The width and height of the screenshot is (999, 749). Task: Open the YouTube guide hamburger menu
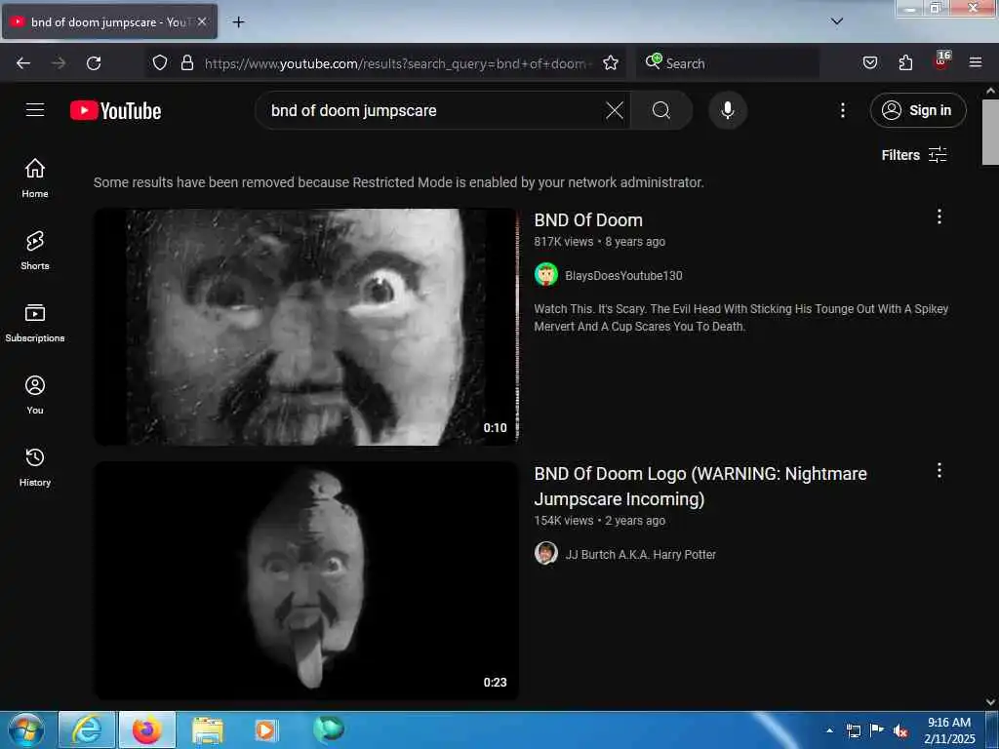[35, 109]
